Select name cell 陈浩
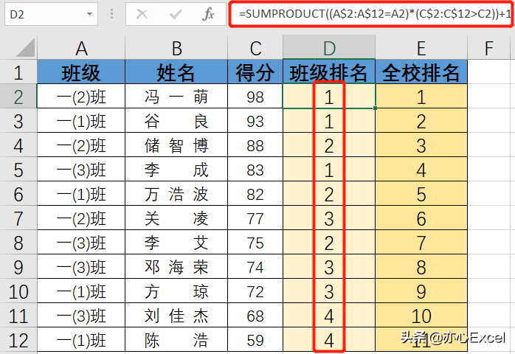515x354 pixels. point(176,339)
